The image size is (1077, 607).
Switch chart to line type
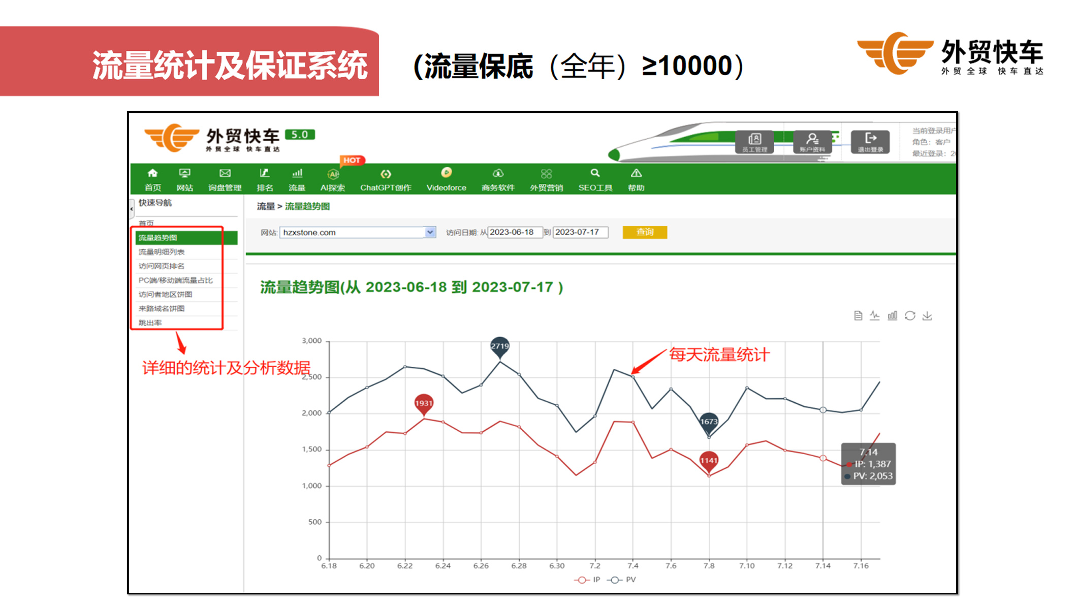coord(875,316)
